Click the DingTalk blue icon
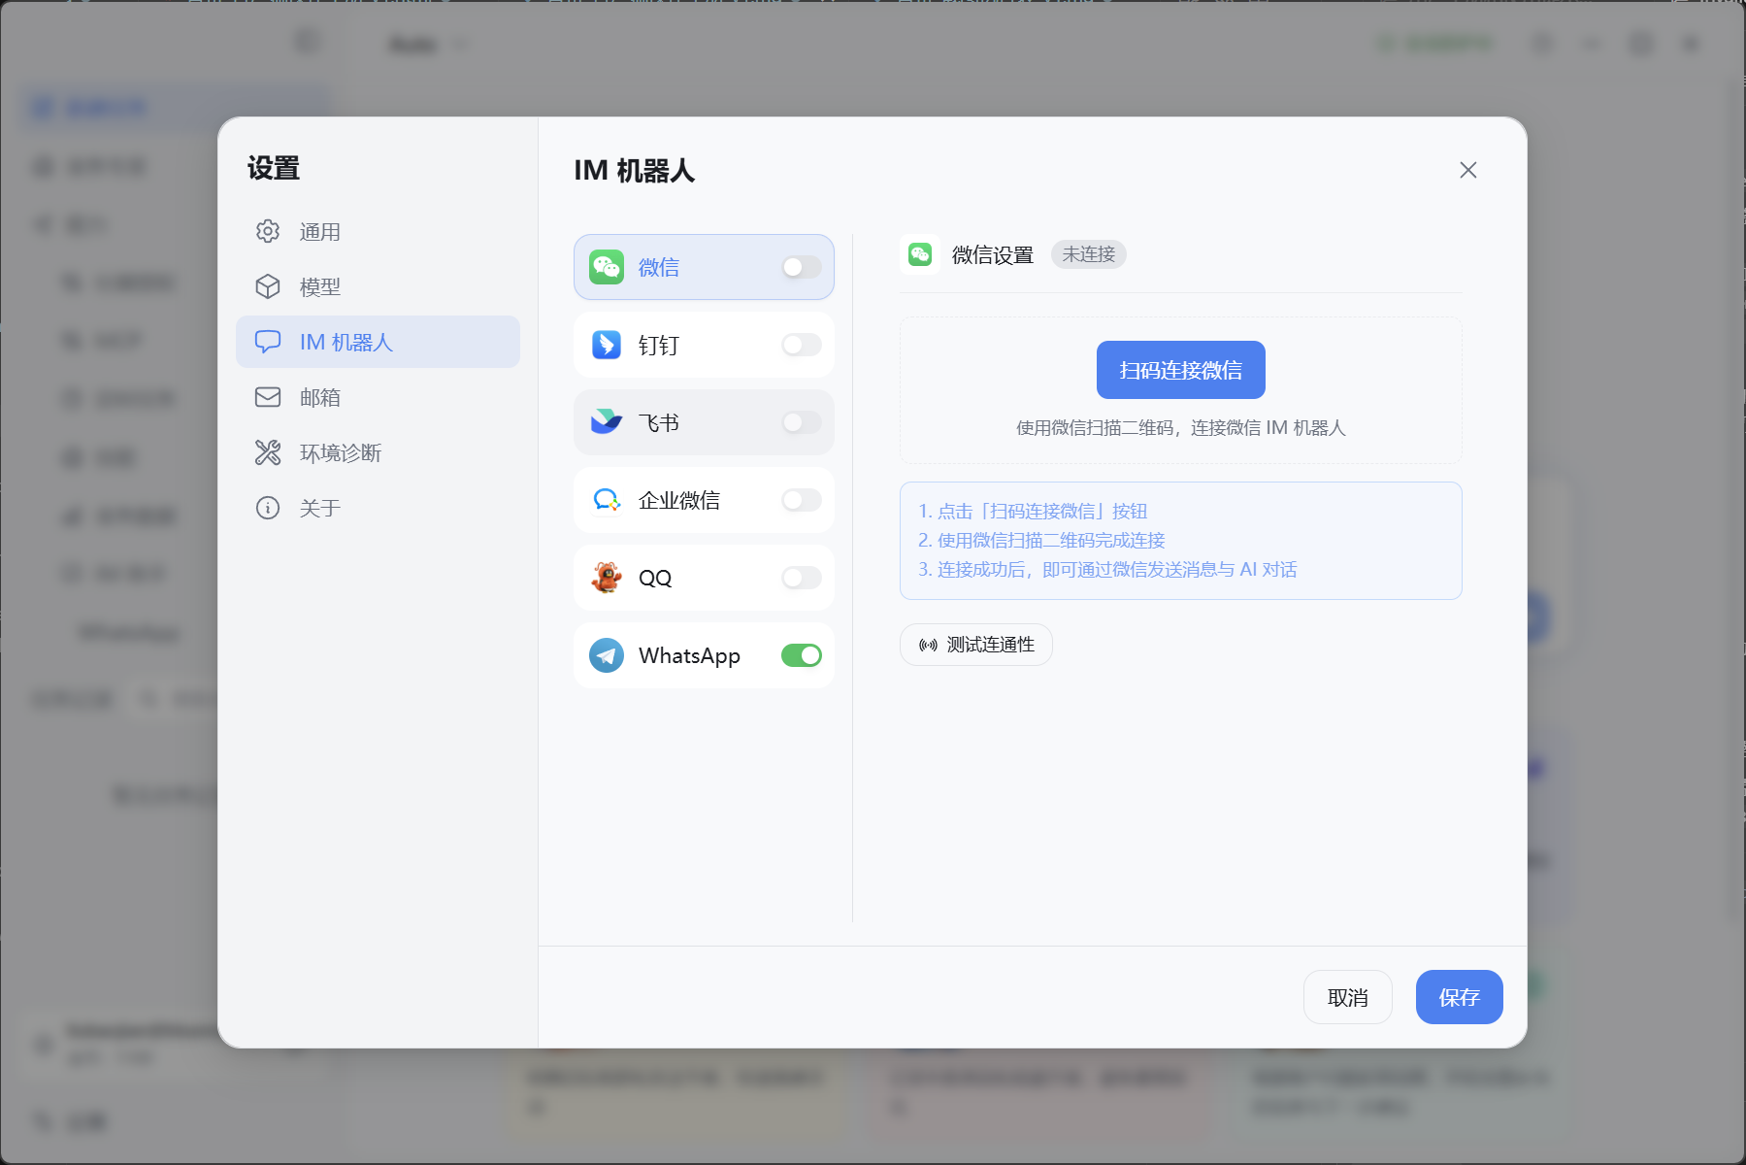Screen dimensions: 1746x1165 point(607,345)
